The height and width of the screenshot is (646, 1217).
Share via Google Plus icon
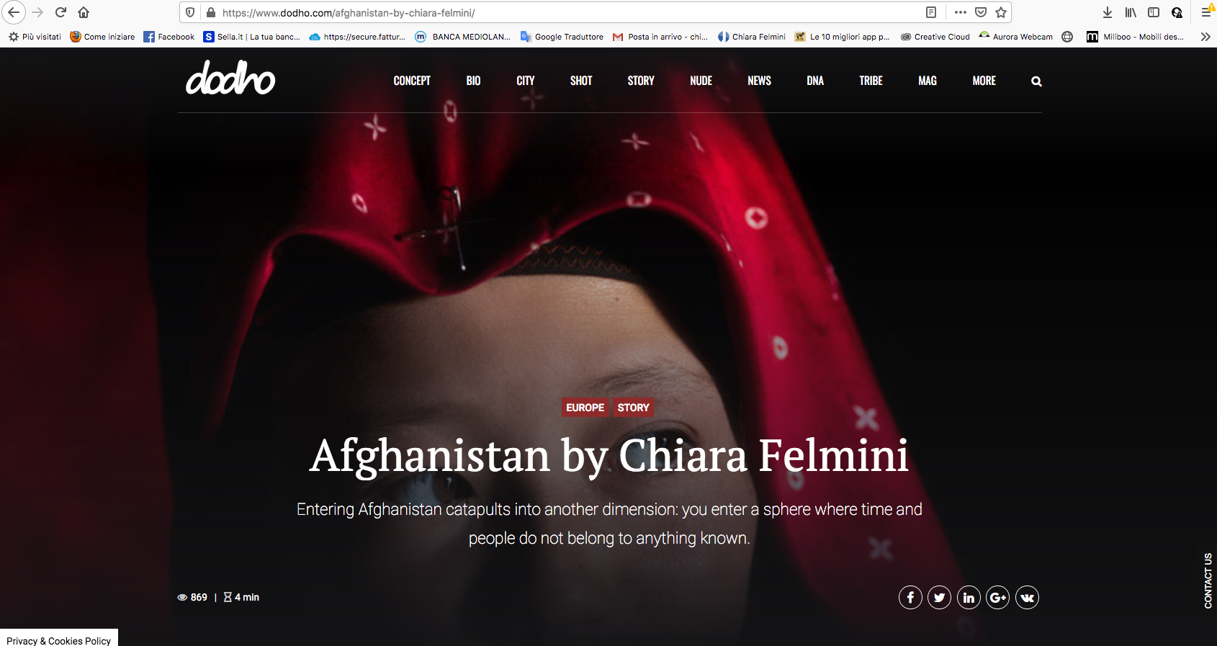(x=997, y=597)
